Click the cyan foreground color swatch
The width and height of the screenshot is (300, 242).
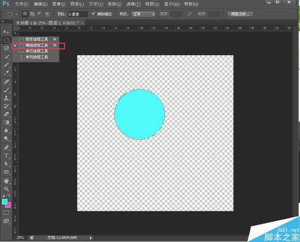coord(5,201)
